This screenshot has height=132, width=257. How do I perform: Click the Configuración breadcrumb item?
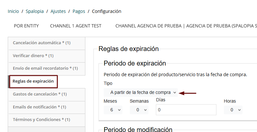[107, 11]
